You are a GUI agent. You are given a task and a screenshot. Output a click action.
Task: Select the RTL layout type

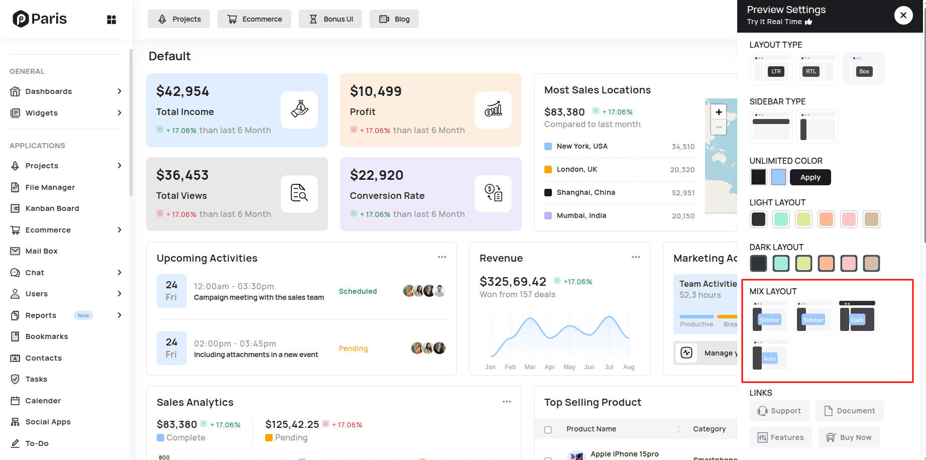coord(817,69)
